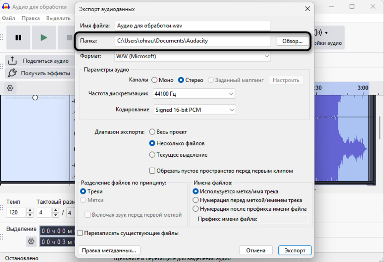
Task: Click Правка метаданных... button
Action: click(x=109, y=250)
